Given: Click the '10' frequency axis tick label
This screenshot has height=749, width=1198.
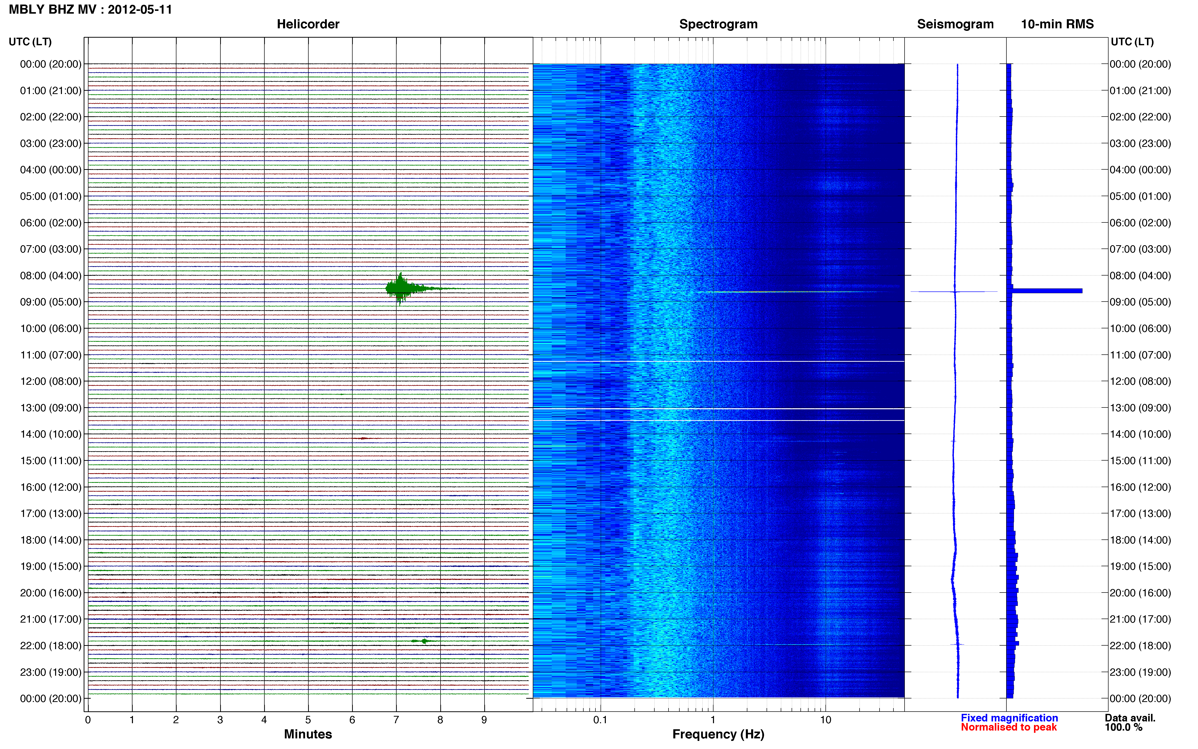Looking at the screenshot, I should [825, 720].
